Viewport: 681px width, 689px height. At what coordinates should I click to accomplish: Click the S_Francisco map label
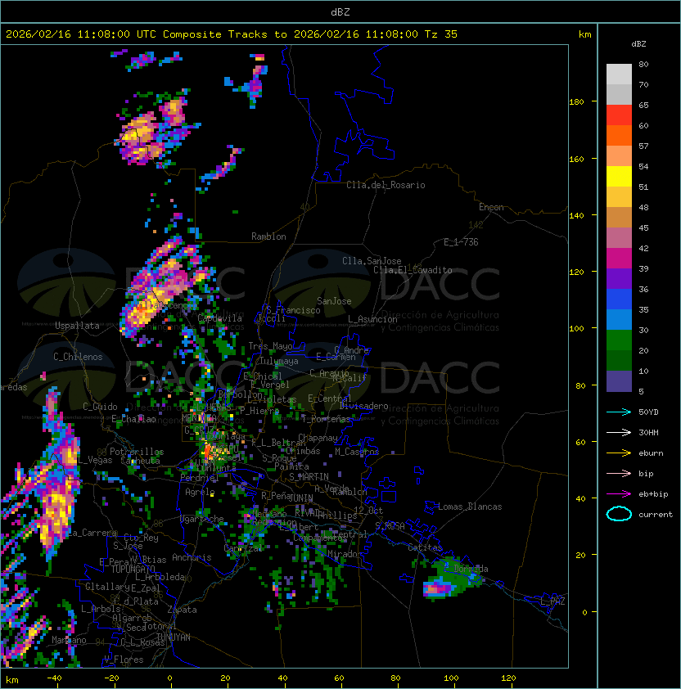pyautogui.click(x=293, y=310)
